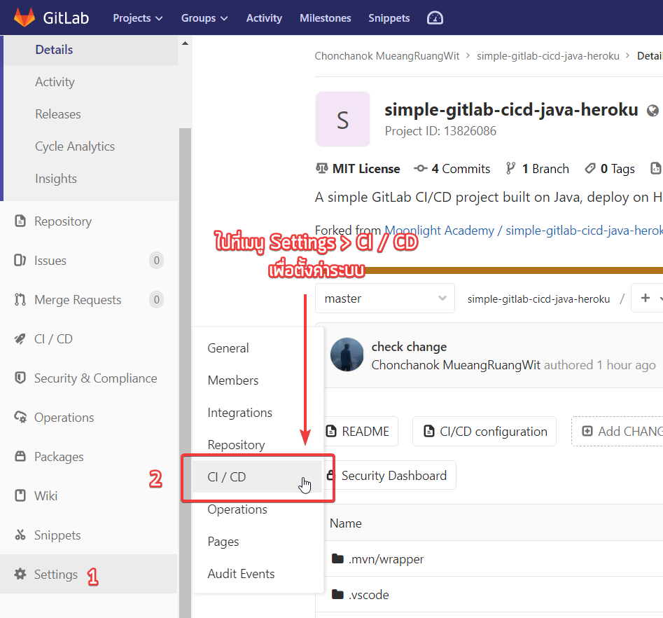
Task: Click the tag icon beside 0 Tags
Action: [x=590, y=168]
